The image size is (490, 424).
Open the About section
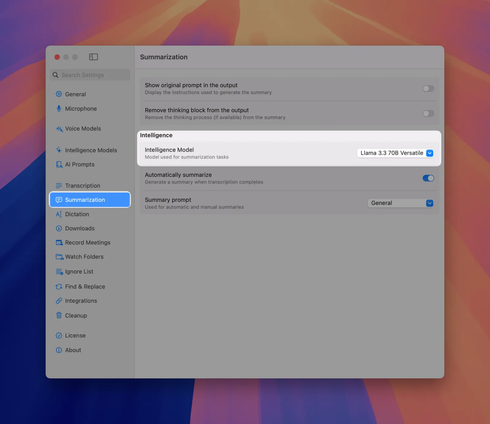pos(90,350)
